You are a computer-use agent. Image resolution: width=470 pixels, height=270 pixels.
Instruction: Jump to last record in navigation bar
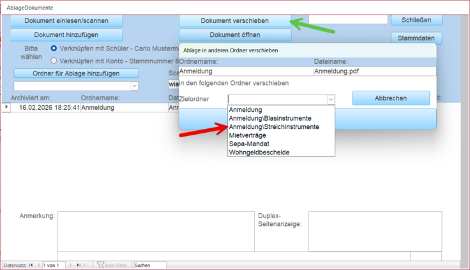79,265
